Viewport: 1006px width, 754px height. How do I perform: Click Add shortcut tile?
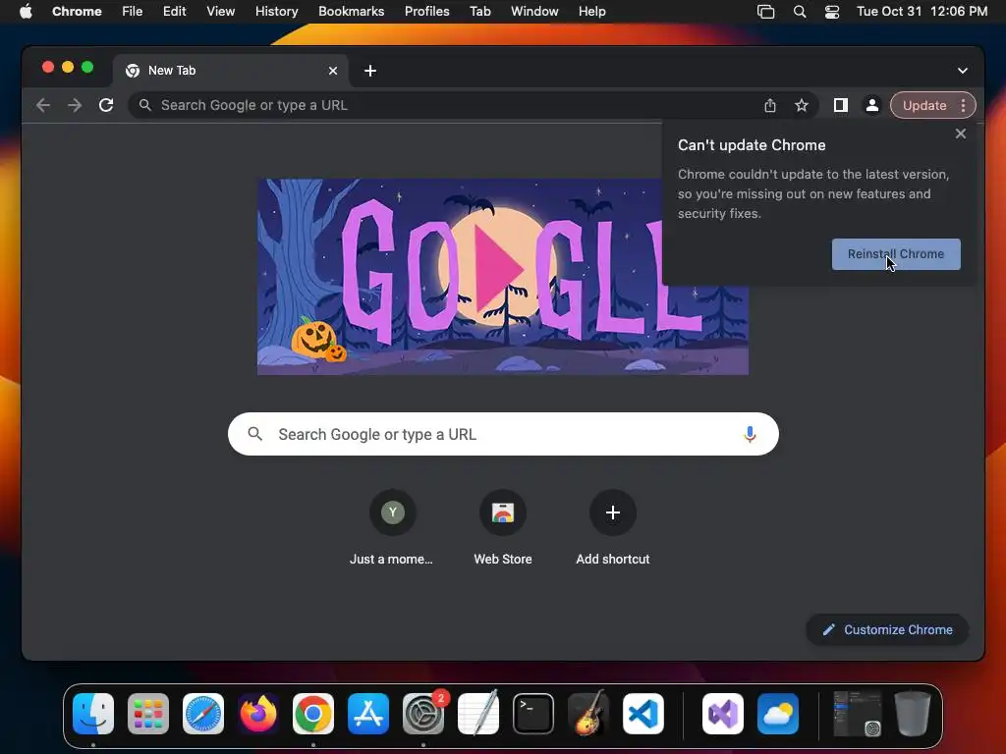click(613, 527)
